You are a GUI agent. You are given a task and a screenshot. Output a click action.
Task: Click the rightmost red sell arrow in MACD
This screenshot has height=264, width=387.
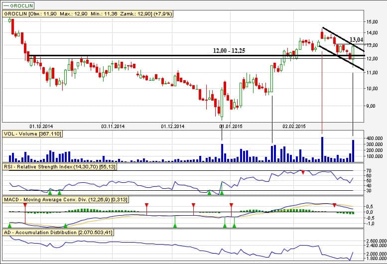point(334,205)
